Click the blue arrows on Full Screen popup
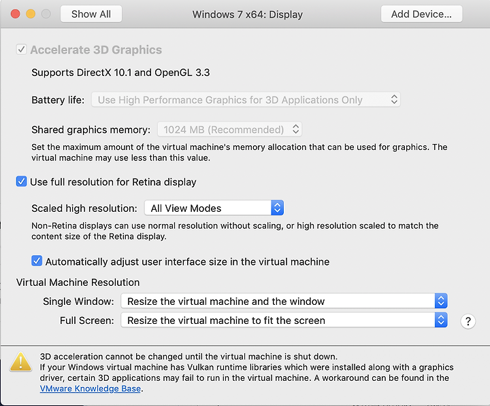 coord(441,320)
